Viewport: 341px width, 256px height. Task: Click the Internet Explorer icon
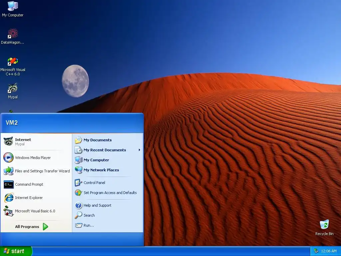9,198
